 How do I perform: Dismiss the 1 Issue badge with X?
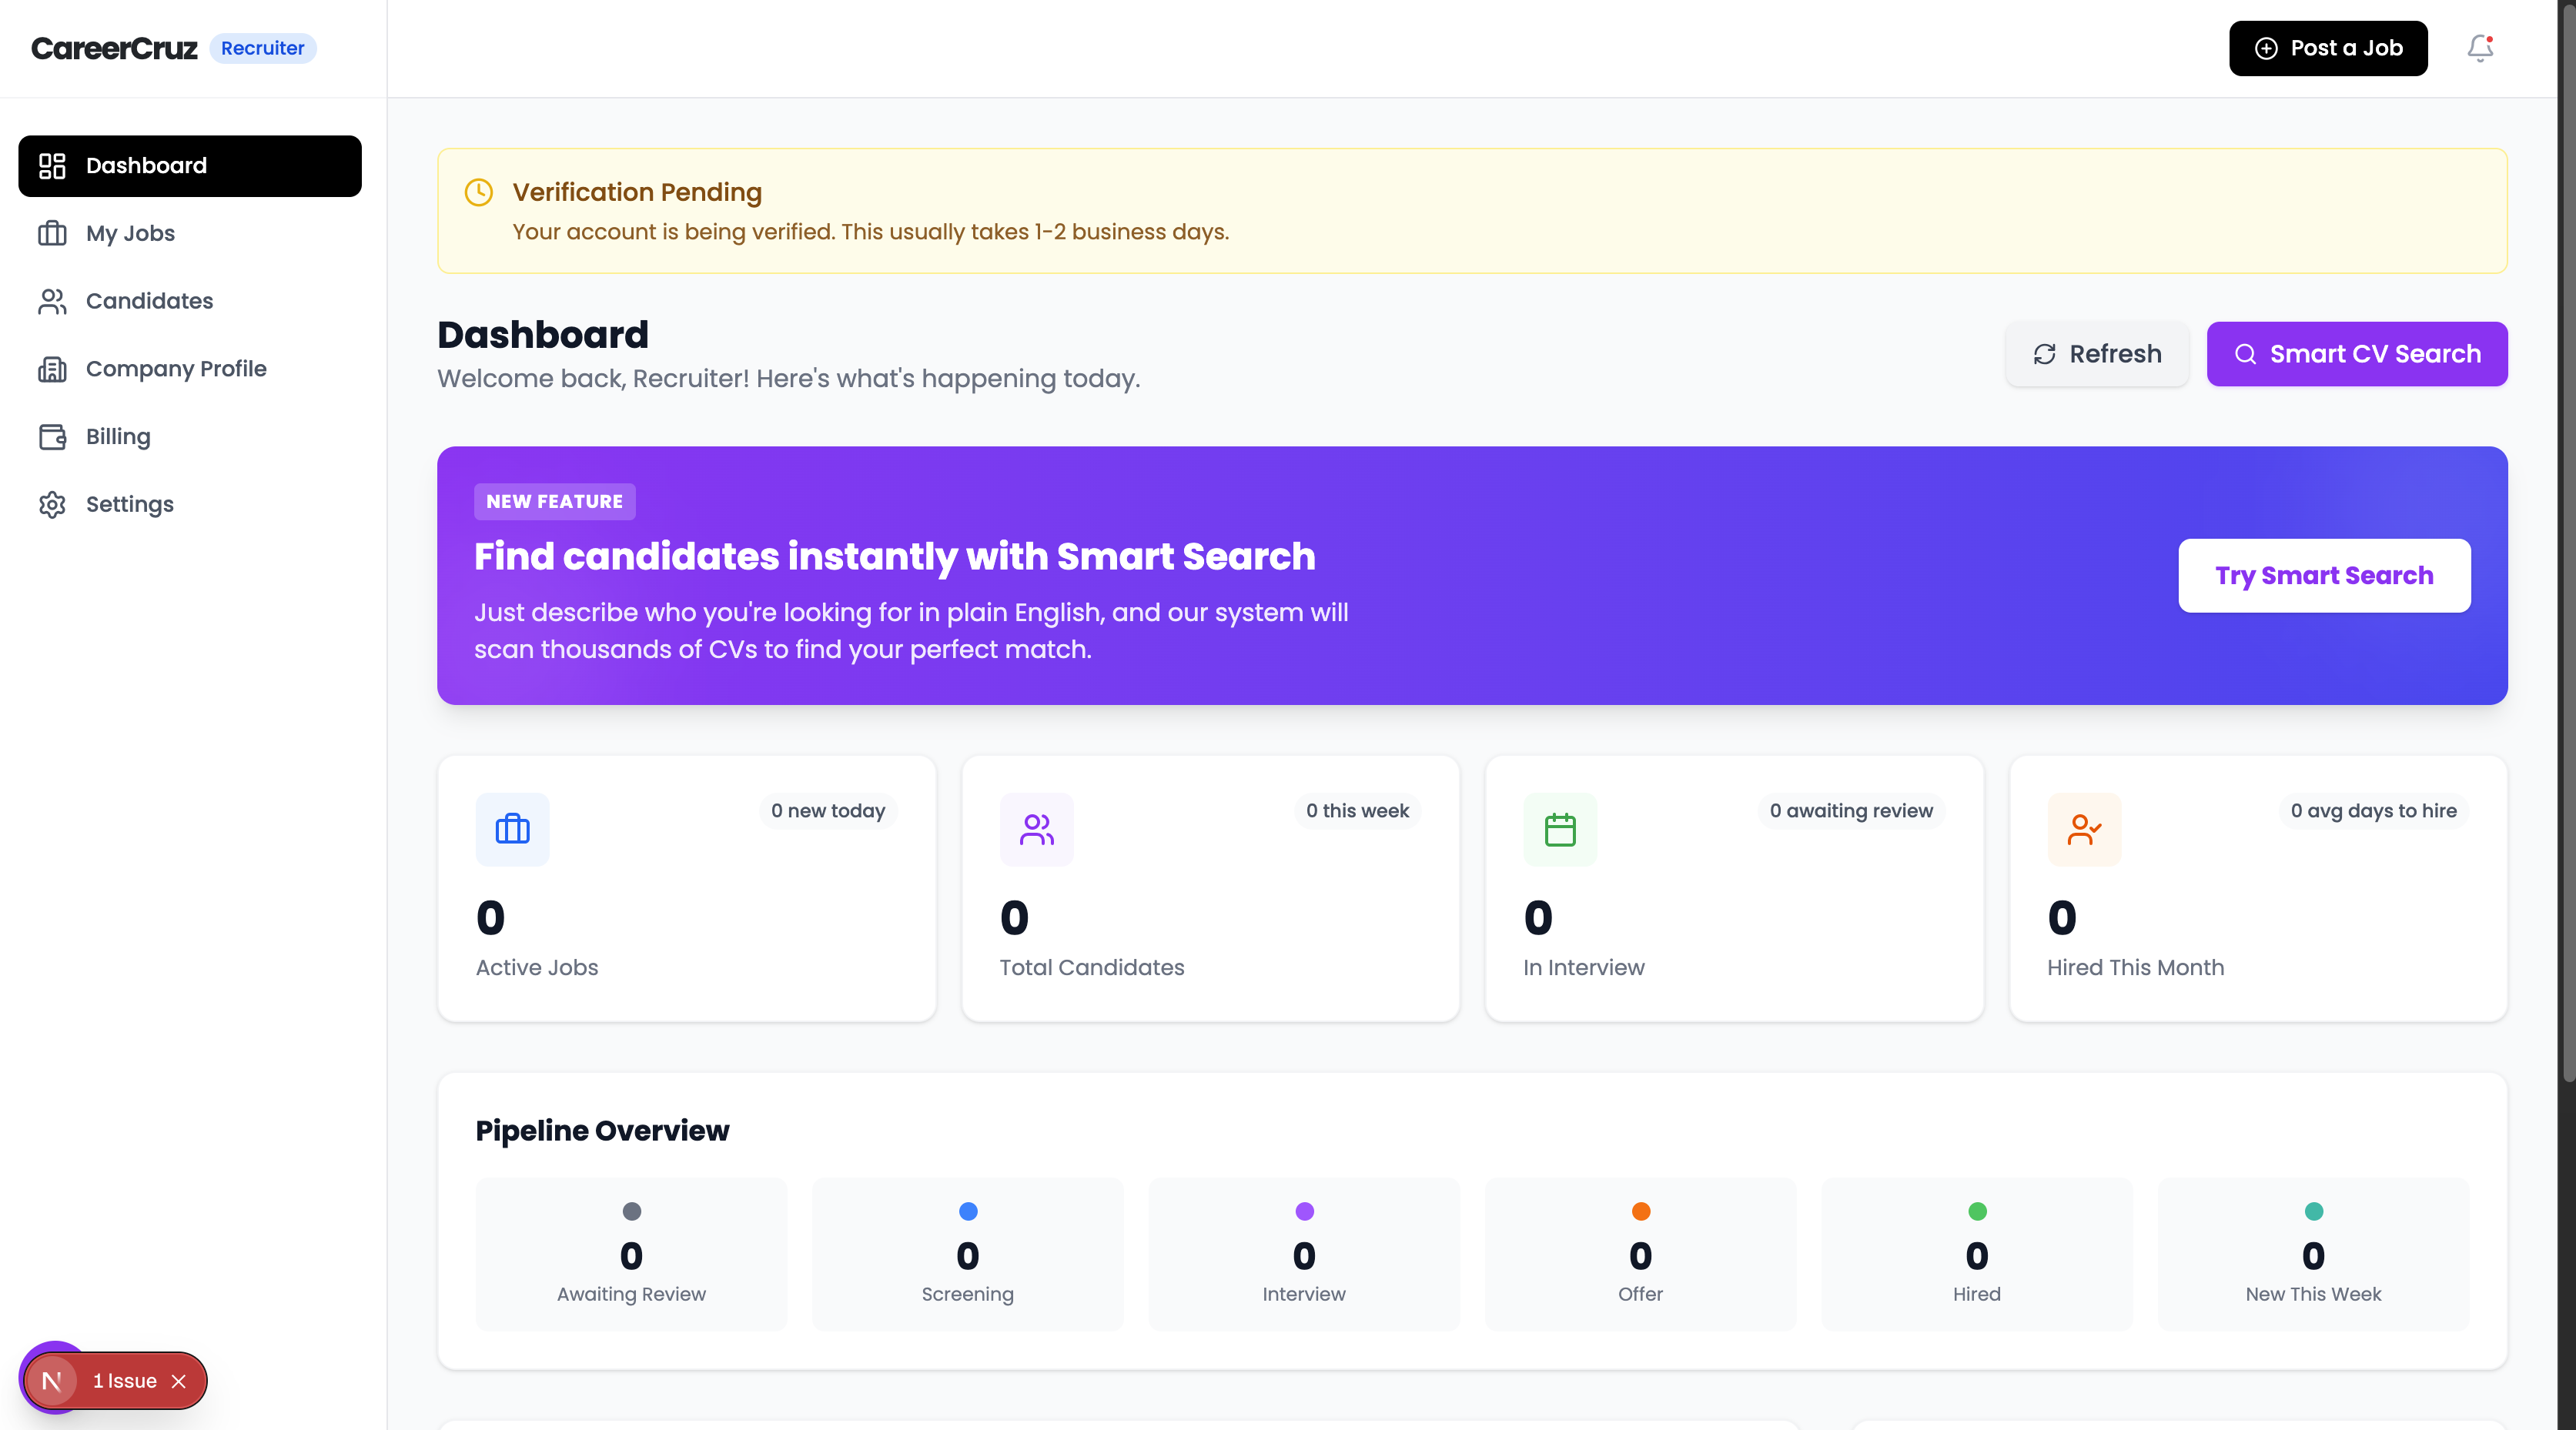pos(179,1381)
